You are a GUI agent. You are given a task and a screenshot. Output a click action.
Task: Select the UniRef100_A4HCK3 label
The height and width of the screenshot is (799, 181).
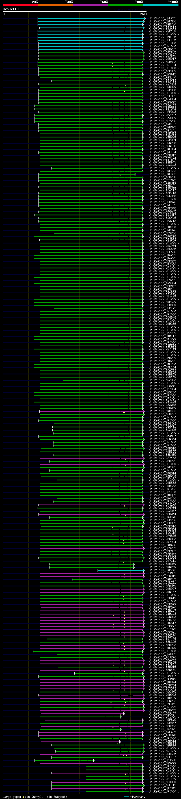pyautogui.click(x=162, y=486)
